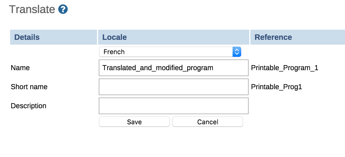The image size is (345, 157).
Task: Click the blue arrows on locale selector
Action: click(237, 52)
